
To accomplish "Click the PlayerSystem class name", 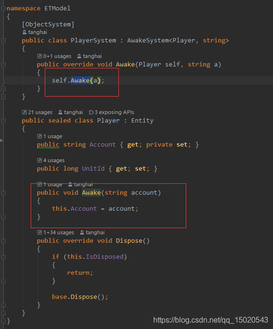I will (x=93, y=41).
